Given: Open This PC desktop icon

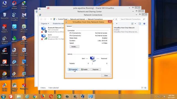Looking at the screenshot, I should coord(5,4).
